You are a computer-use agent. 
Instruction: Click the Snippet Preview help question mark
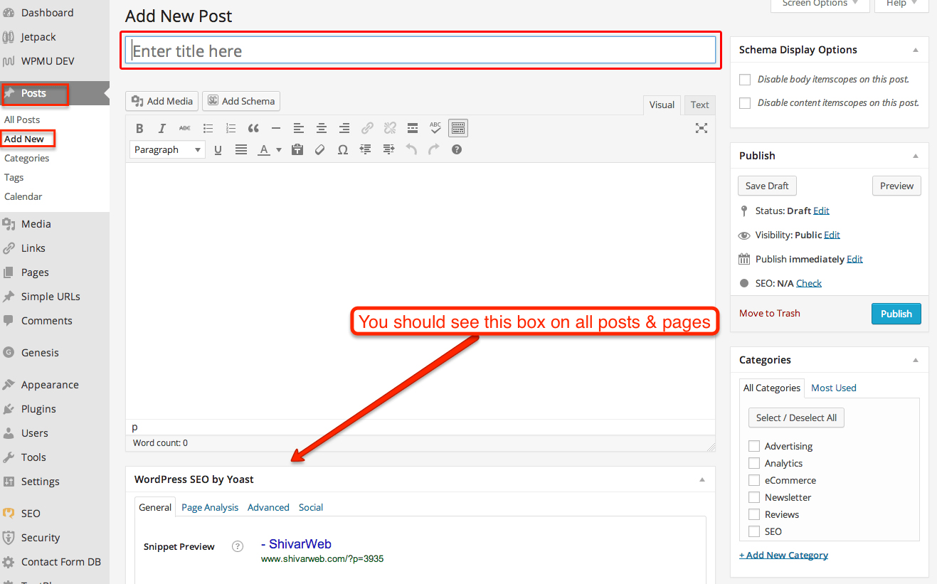point(238,546)
